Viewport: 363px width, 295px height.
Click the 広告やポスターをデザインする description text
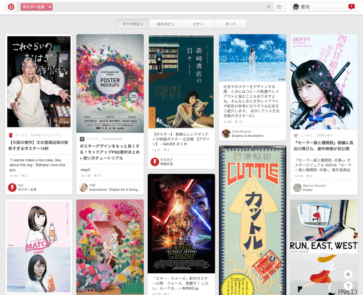point(251,101)
